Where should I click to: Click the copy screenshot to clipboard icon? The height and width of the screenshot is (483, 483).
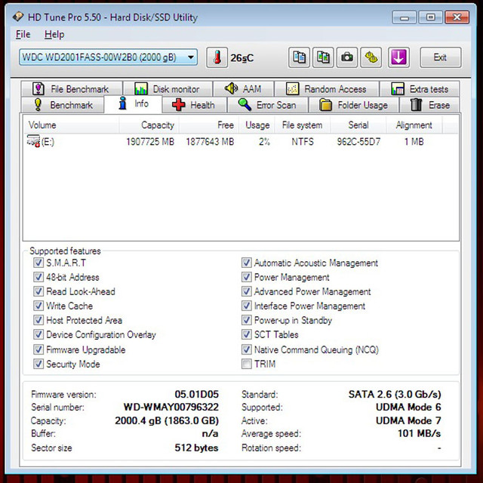click(x=323, y=57)
